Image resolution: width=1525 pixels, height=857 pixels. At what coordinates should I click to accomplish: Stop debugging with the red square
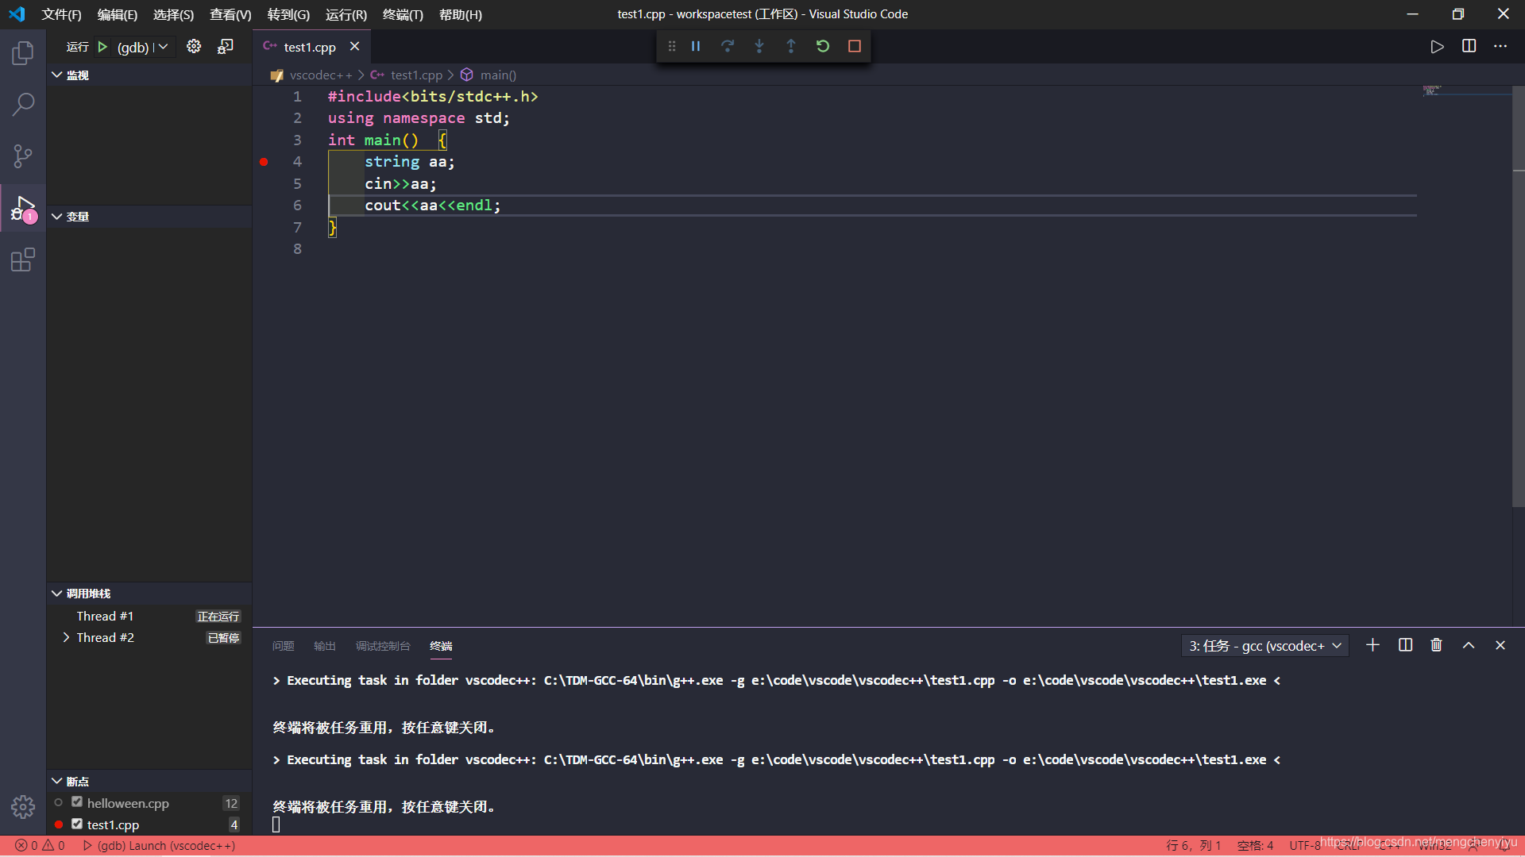coord(855,46)
